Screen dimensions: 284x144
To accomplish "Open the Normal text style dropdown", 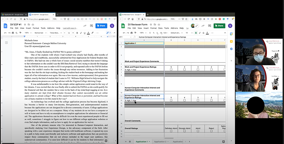I will point(40,33).
